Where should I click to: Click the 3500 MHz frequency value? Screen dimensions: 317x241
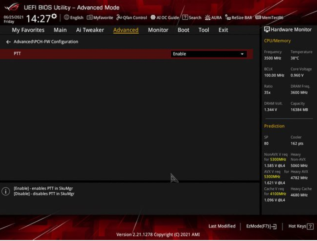[x=272, y=58]
